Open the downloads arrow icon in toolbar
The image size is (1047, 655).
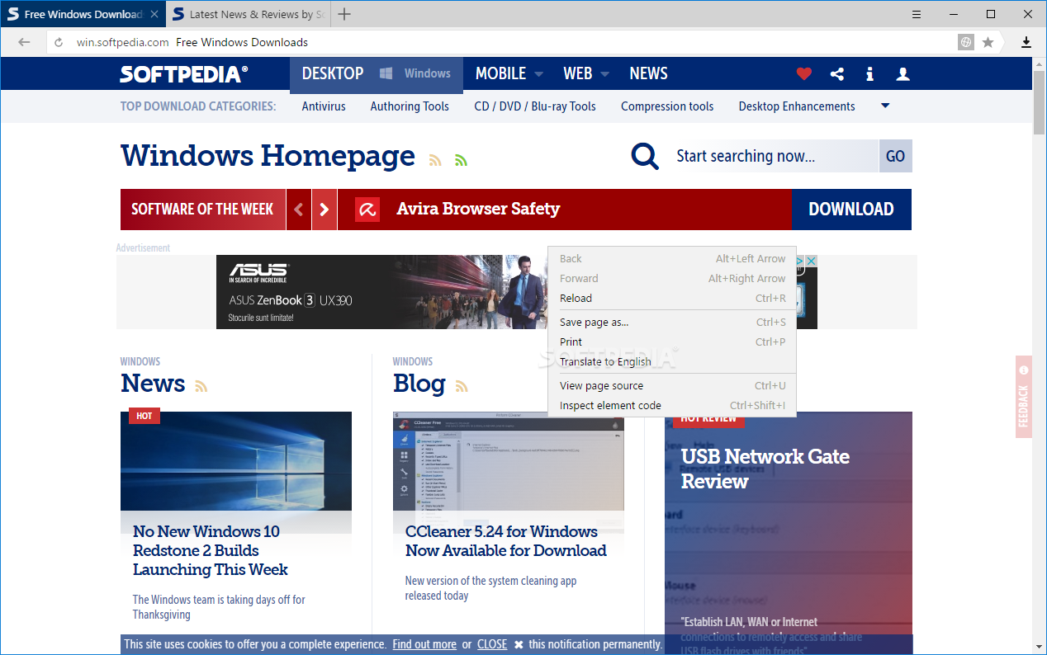coord(1026,42)
